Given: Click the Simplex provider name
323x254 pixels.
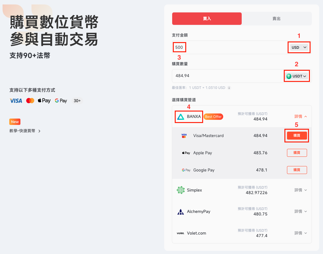Looking at the screenshot, I should click(x=194, y=190).
